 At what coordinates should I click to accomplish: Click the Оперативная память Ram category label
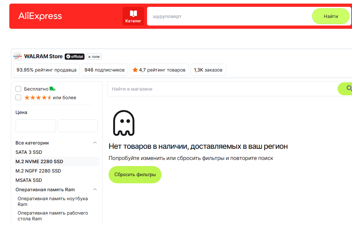click(45, 189)
